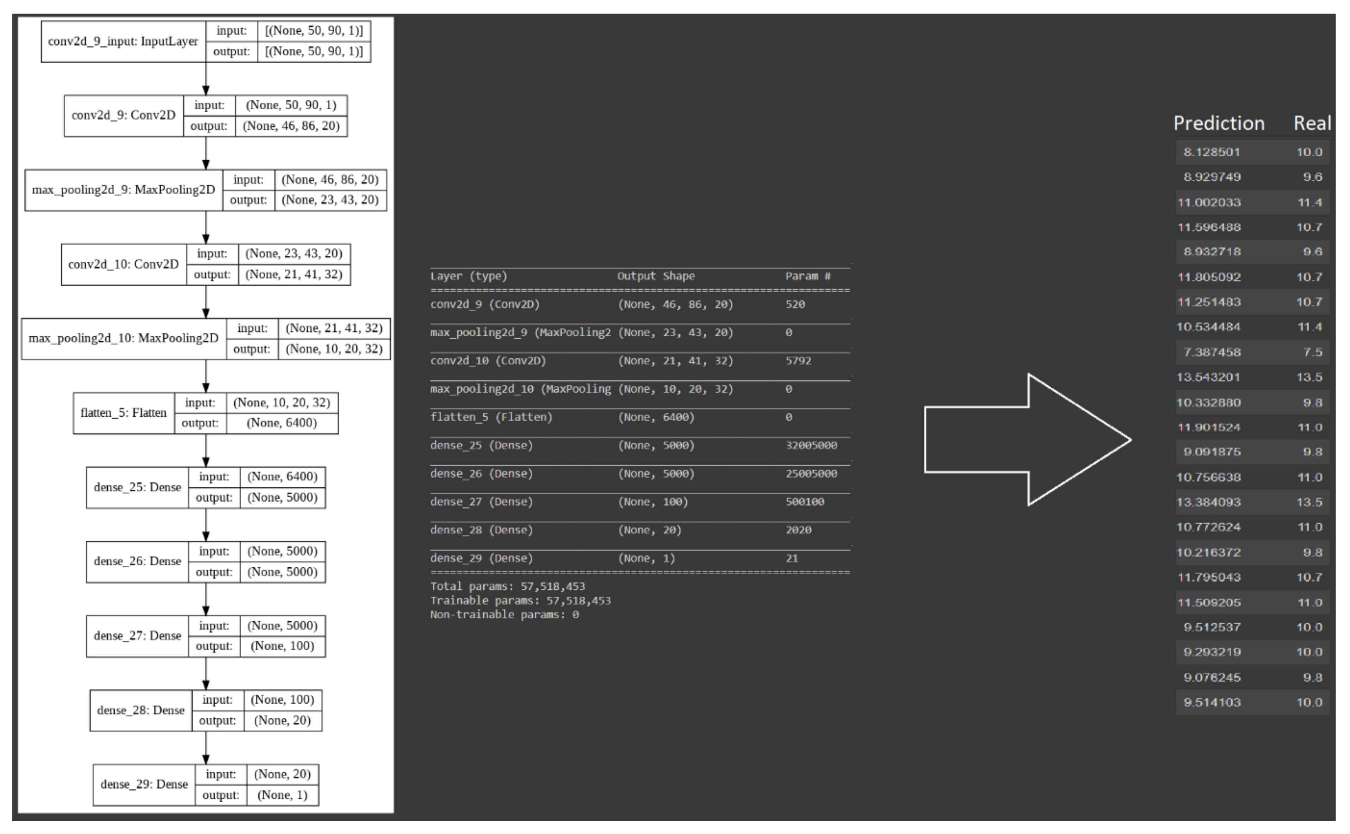Select the conv2d_9: Conv2D box

(x=124, y=115)
